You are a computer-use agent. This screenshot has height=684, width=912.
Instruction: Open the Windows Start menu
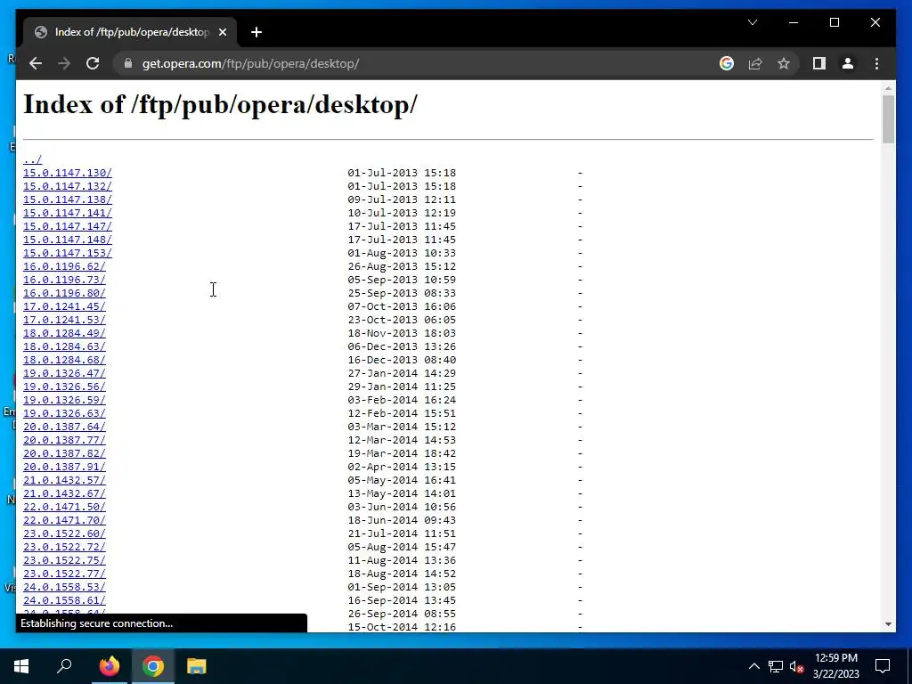[21, 665]
